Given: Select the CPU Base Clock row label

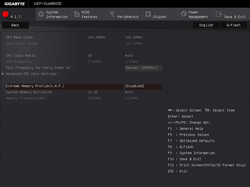Looking at the screenshot, I should coord(19,37).
